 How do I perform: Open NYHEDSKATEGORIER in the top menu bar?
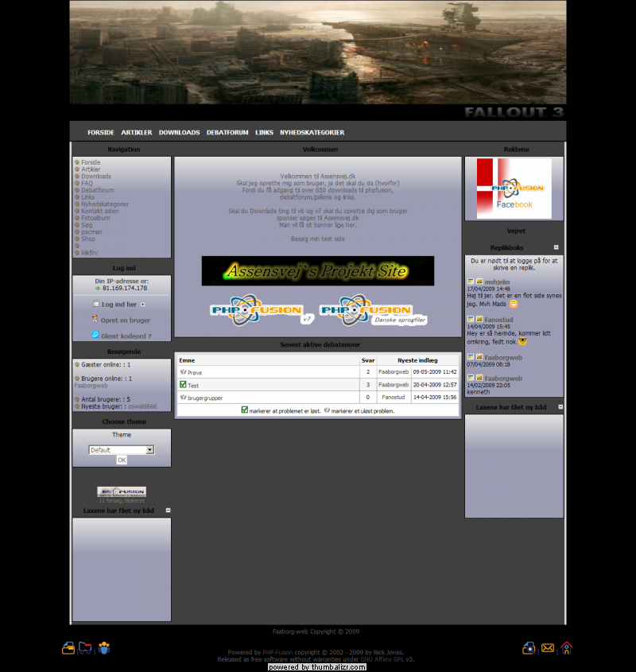(312, 133)
